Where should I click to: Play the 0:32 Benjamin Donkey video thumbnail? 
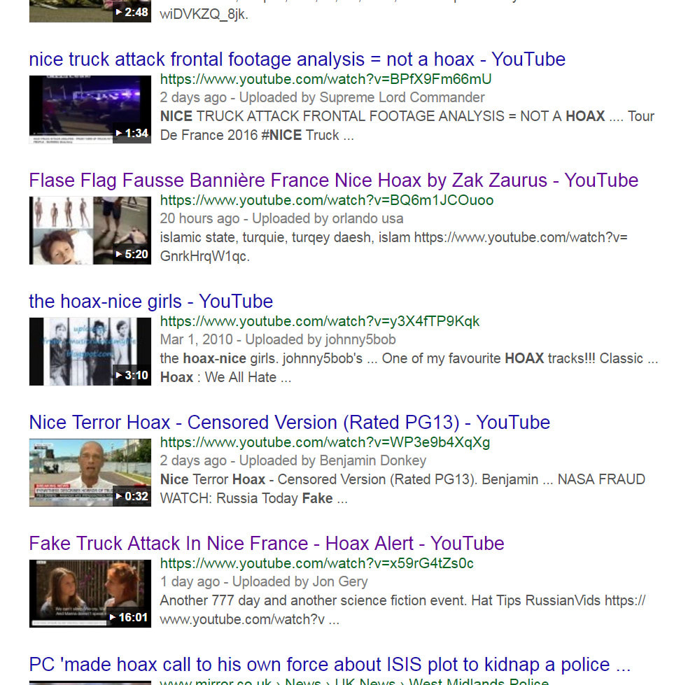[90, 472]
